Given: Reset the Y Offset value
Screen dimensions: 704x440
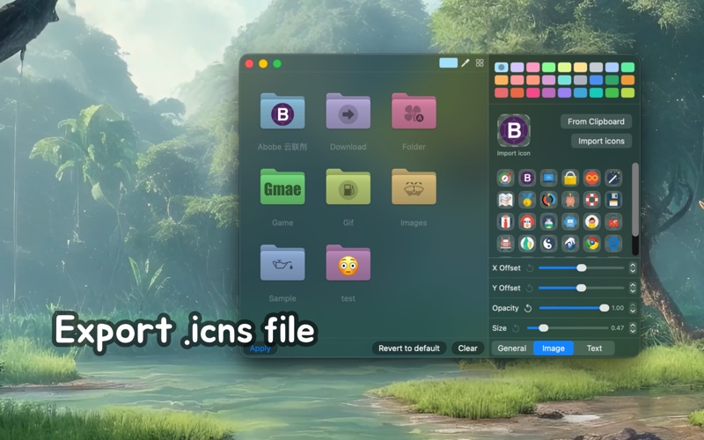Looking at the screenshot, I should (x=530, y=289).
